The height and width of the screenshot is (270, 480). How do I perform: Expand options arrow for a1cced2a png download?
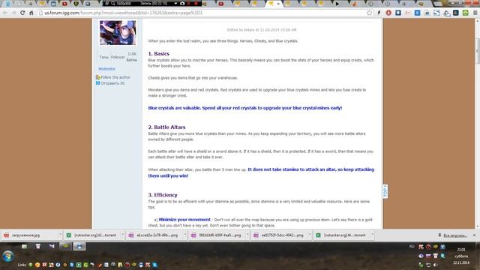pos(185,235)
